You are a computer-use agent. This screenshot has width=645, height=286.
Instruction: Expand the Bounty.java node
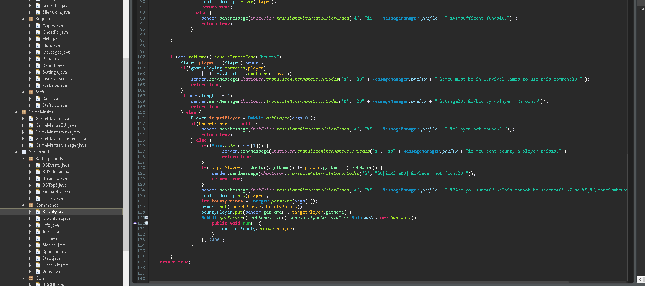30,212
